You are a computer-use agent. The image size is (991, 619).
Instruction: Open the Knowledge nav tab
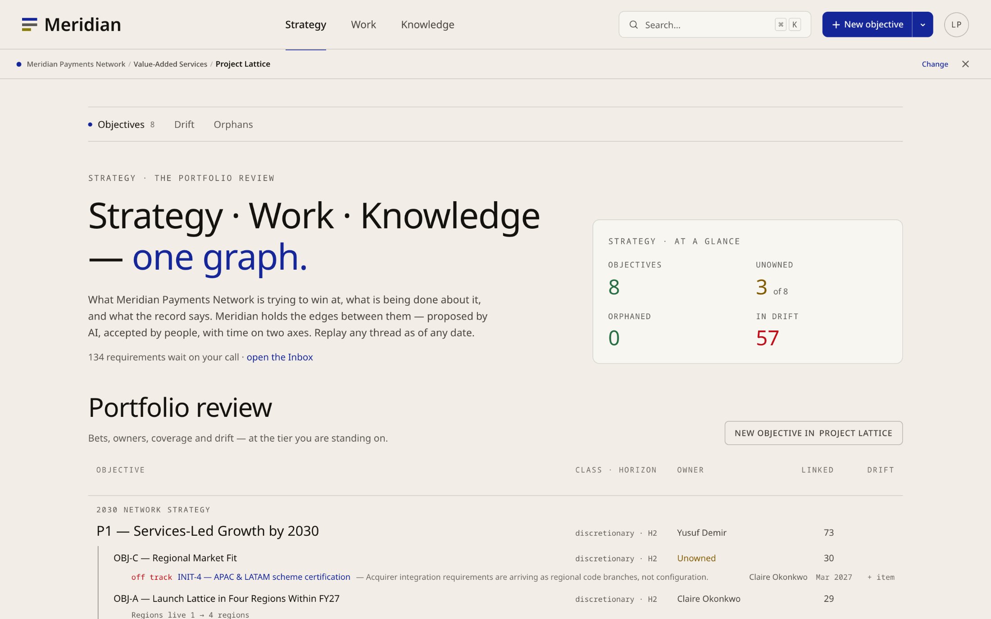click(x=427, y=25)
